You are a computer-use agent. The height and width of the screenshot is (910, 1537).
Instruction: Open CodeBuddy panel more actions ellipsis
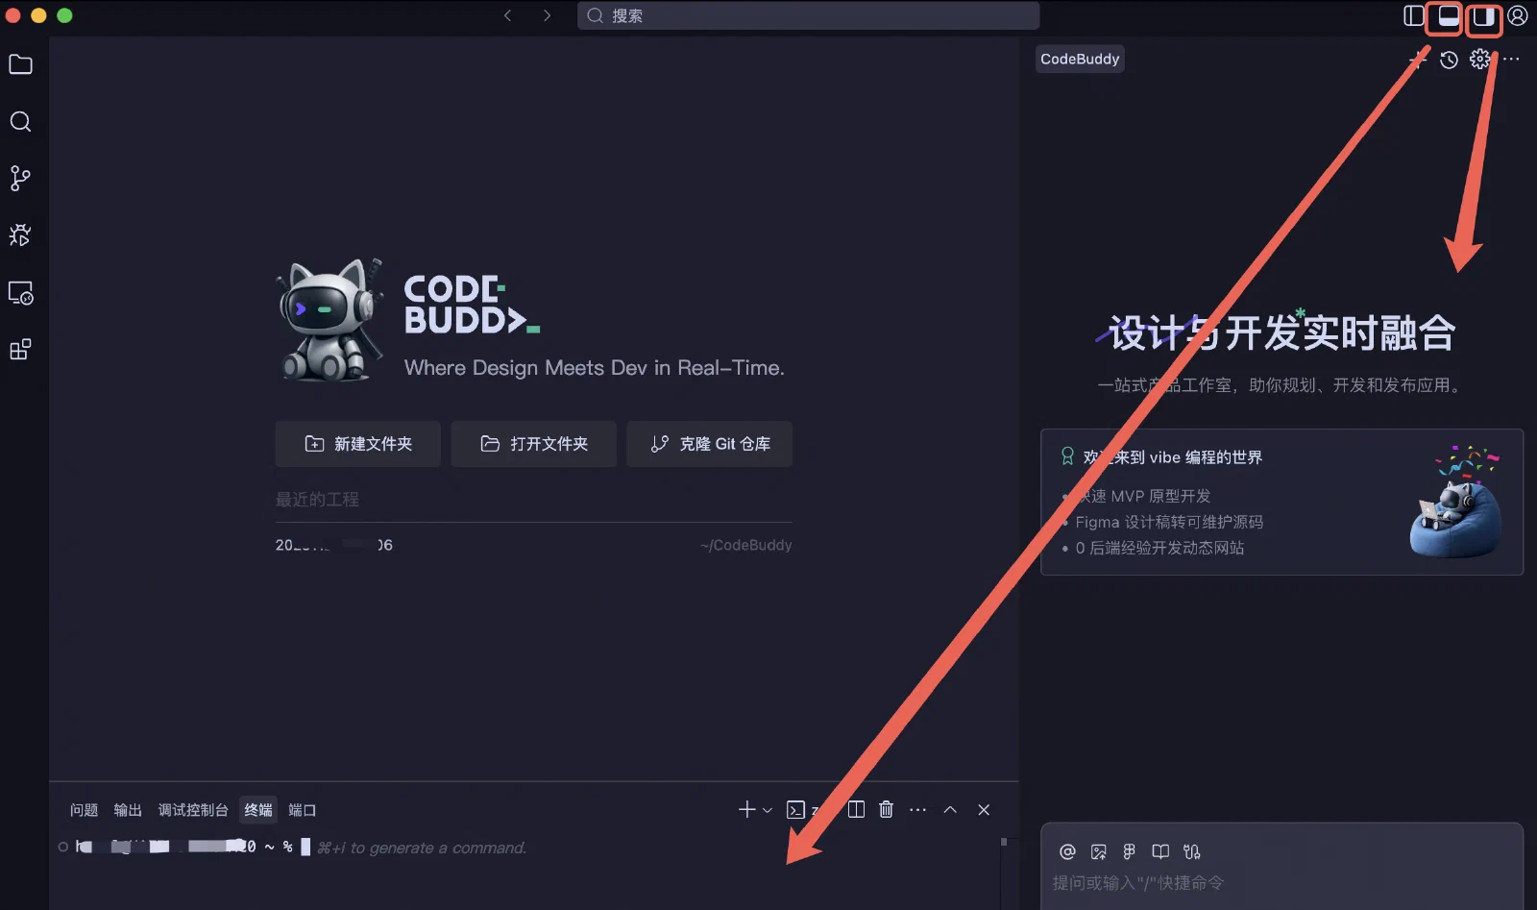coord(1512,59)
